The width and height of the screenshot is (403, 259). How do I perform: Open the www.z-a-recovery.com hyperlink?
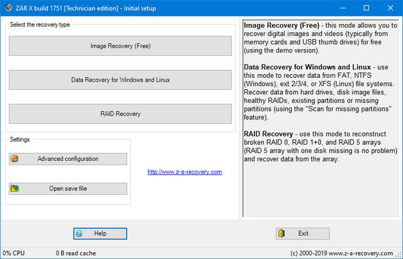(x=184, y=172)
